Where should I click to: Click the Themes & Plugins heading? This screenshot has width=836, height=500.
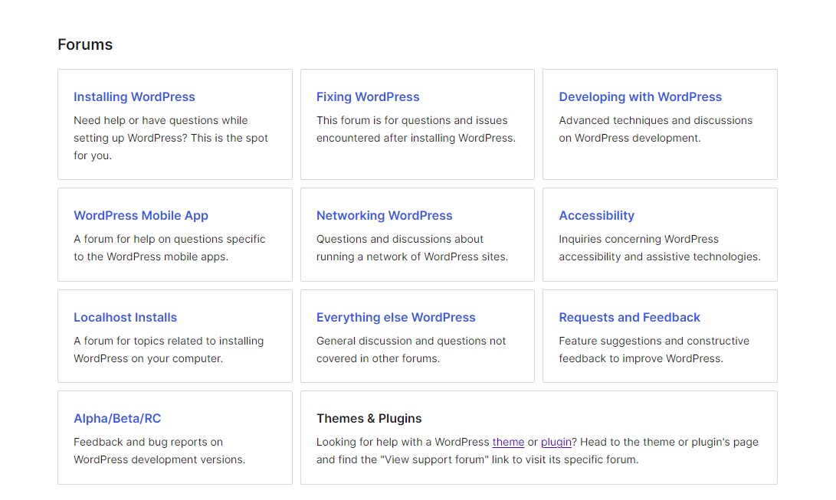(x=369, y=419)
